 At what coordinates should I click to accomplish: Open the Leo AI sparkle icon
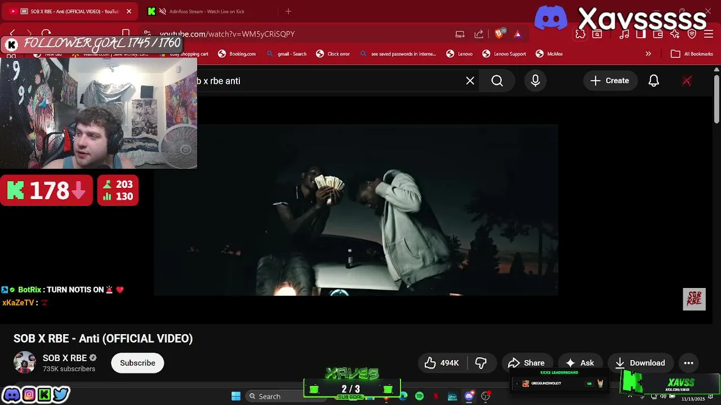coord(675,34)
